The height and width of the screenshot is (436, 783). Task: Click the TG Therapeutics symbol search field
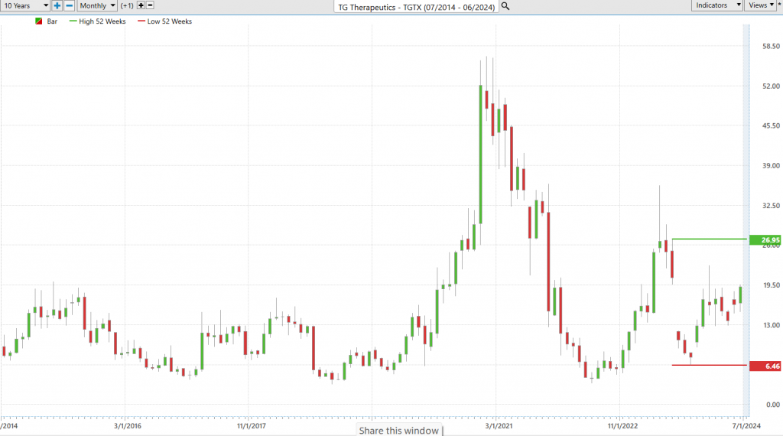tap(416, 6)
